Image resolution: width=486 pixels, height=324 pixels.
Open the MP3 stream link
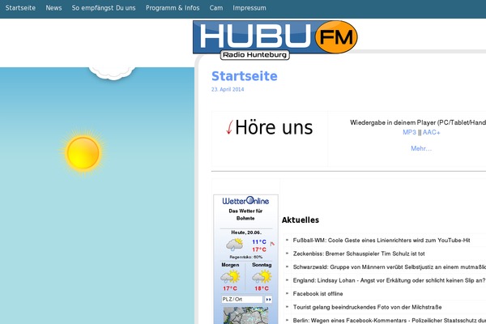[x=409, y=132]
